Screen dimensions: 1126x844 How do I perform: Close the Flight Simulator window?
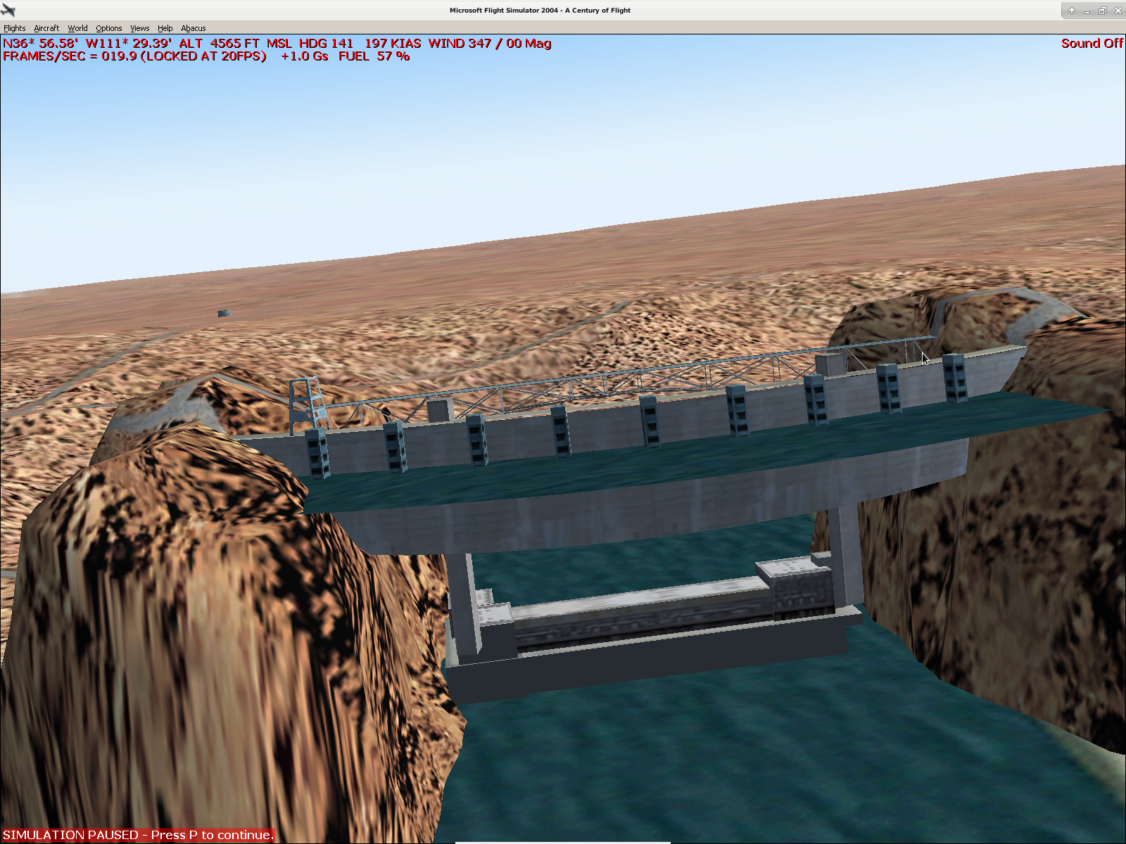[1118, 11]
